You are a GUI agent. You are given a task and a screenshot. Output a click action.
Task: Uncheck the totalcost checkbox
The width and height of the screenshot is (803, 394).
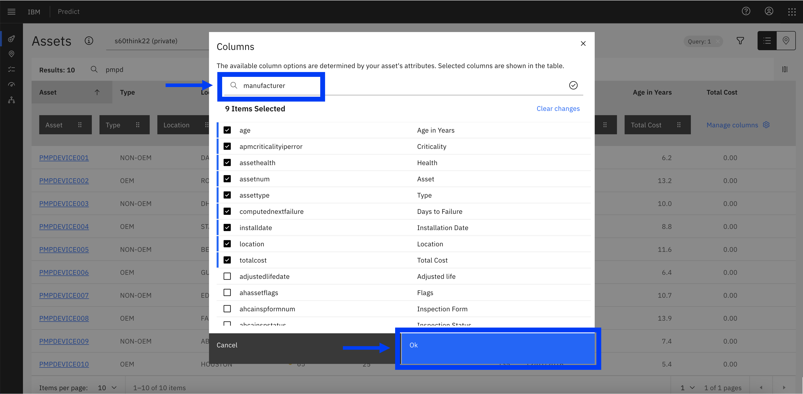[x=227, y=260]
